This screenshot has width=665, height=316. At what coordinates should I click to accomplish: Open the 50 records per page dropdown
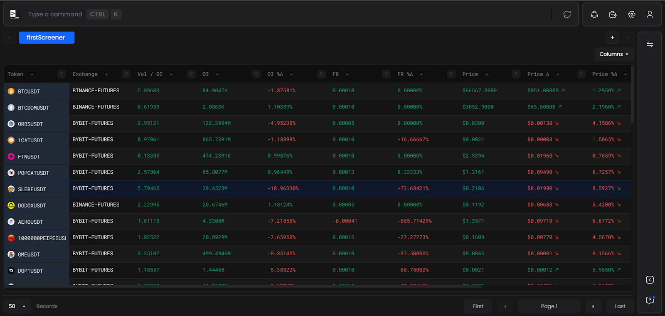[17, 306]
